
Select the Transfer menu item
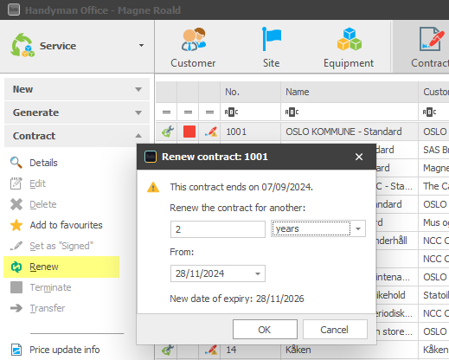pyautogui.click(x=48, y=308)
